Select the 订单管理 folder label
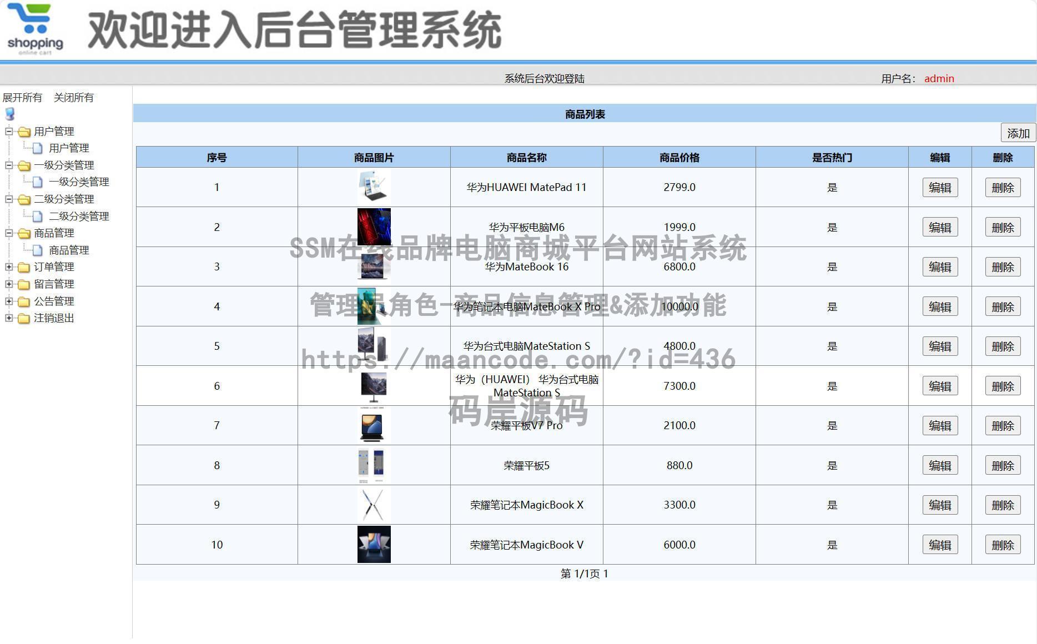This screenshot has width=1037, height=644. 54,267
